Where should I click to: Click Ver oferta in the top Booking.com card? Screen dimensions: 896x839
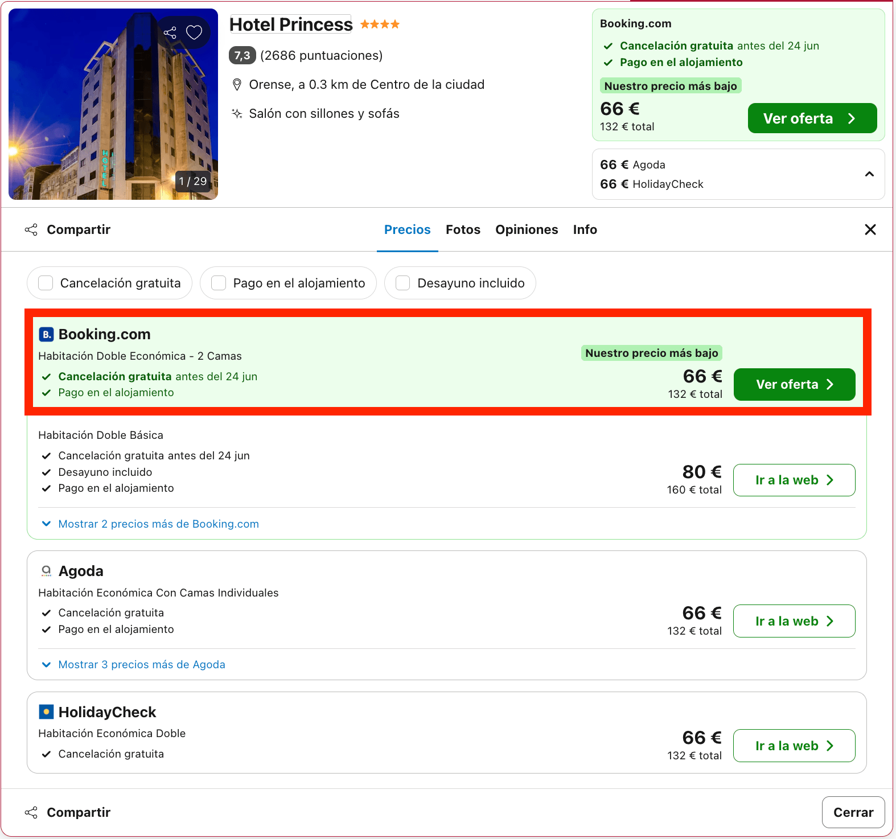(812, 118)
